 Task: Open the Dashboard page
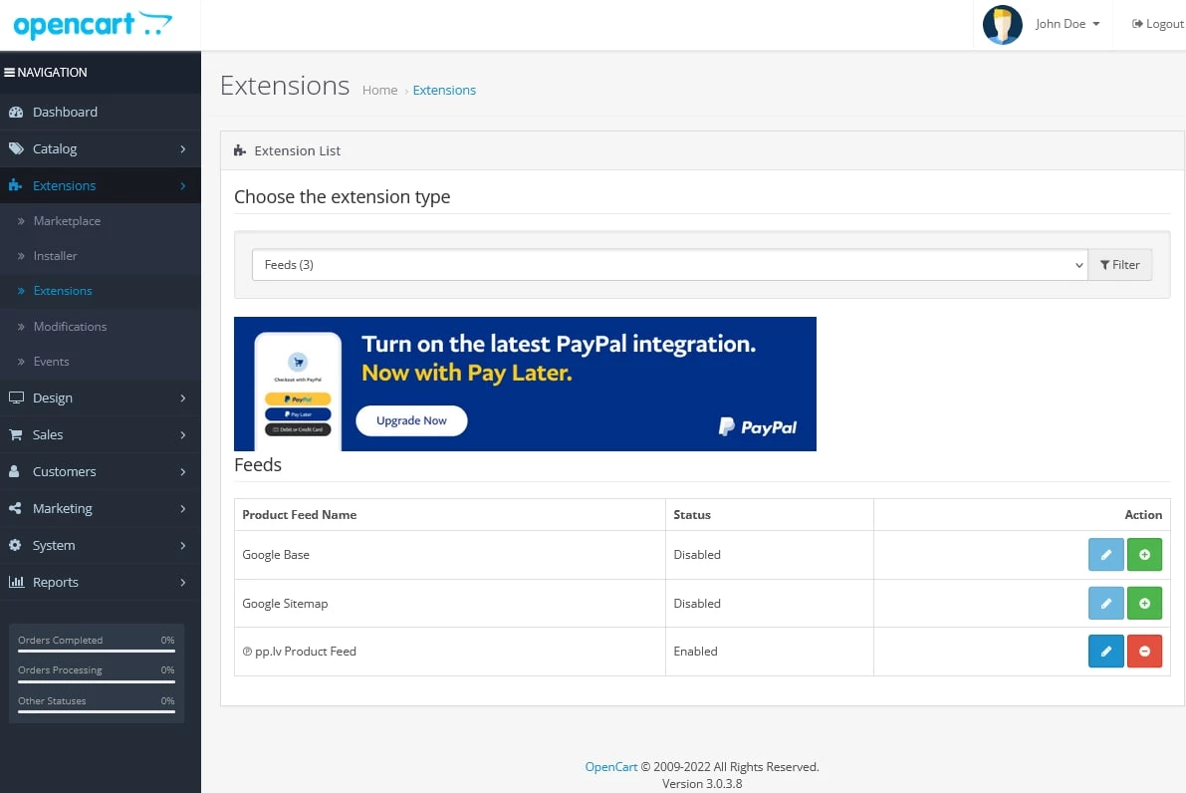(65, 112)
